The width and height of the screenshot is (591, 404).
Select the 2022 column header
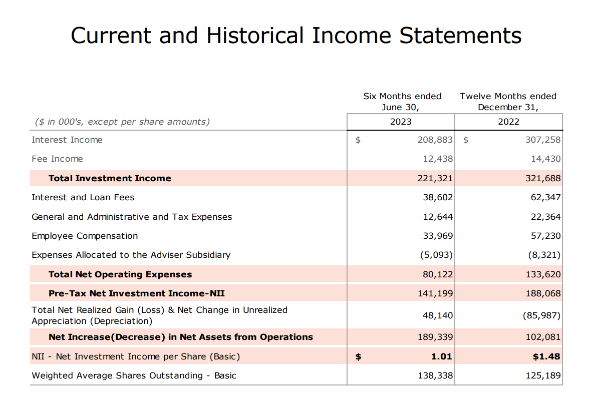[508, 122]
